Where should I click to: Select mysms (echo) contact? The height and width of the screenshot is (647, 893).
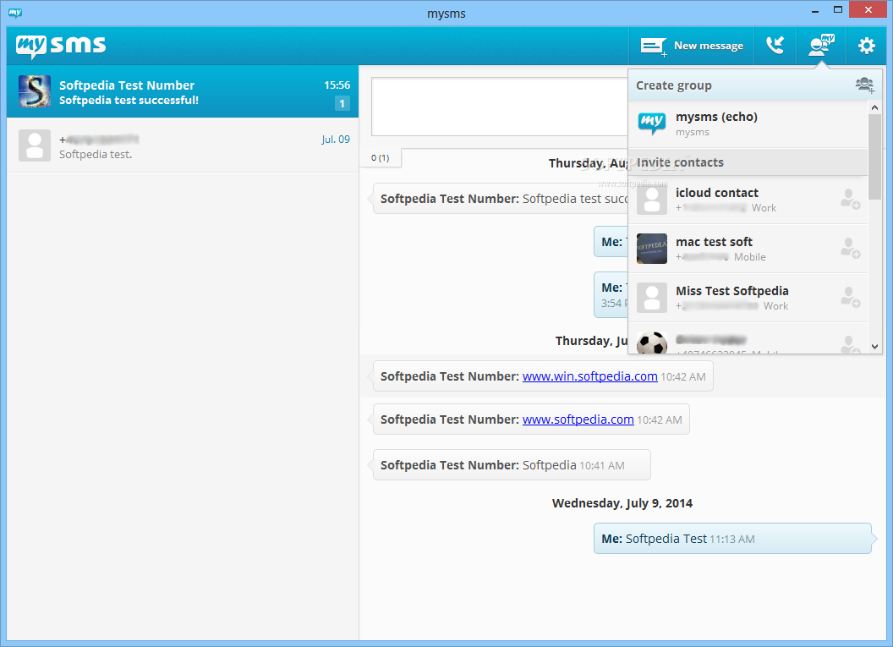(x=748, y=124)
